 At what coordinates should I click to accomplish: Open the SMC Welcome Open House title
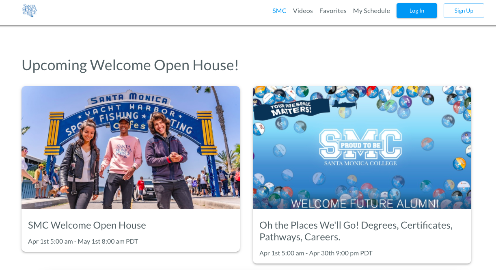click(87, 225)
